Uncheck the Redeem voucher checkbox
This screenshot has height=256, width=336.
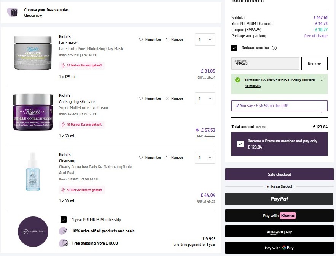[x=234, y=48]
